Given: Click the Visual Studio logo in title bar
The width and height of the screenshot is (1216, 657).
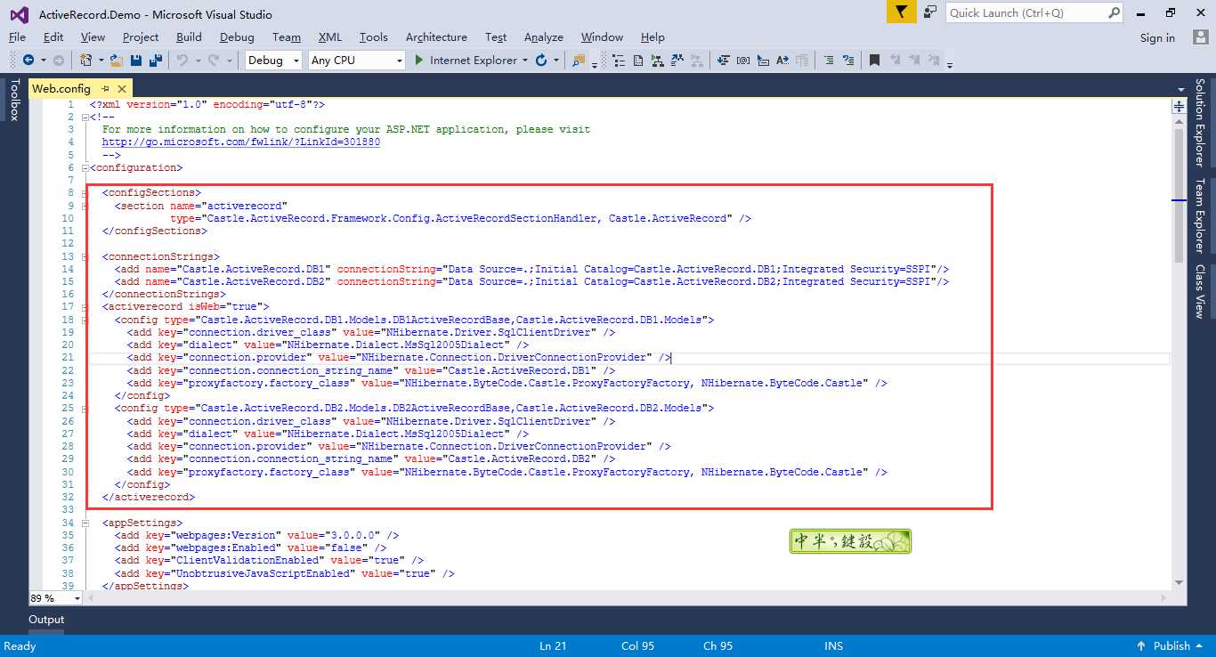Looking at the screenshot, I should coord(18,14).
